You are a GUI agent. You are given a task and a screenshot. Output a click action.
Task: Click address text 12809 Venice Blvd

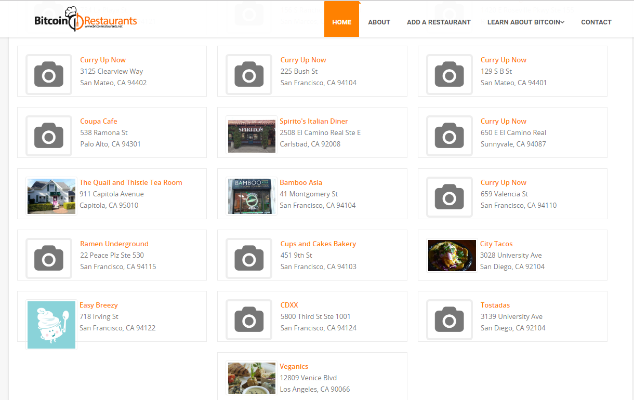[308, 378]
